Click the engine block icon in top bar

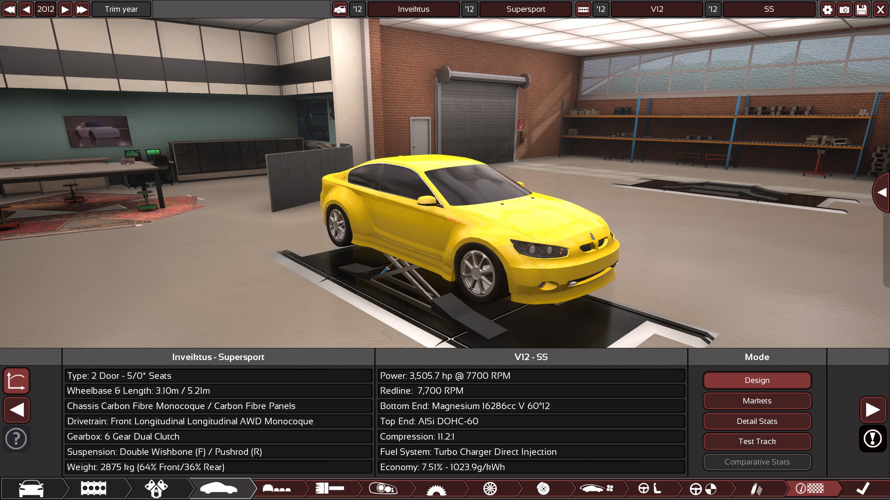(x=583, y=9)
